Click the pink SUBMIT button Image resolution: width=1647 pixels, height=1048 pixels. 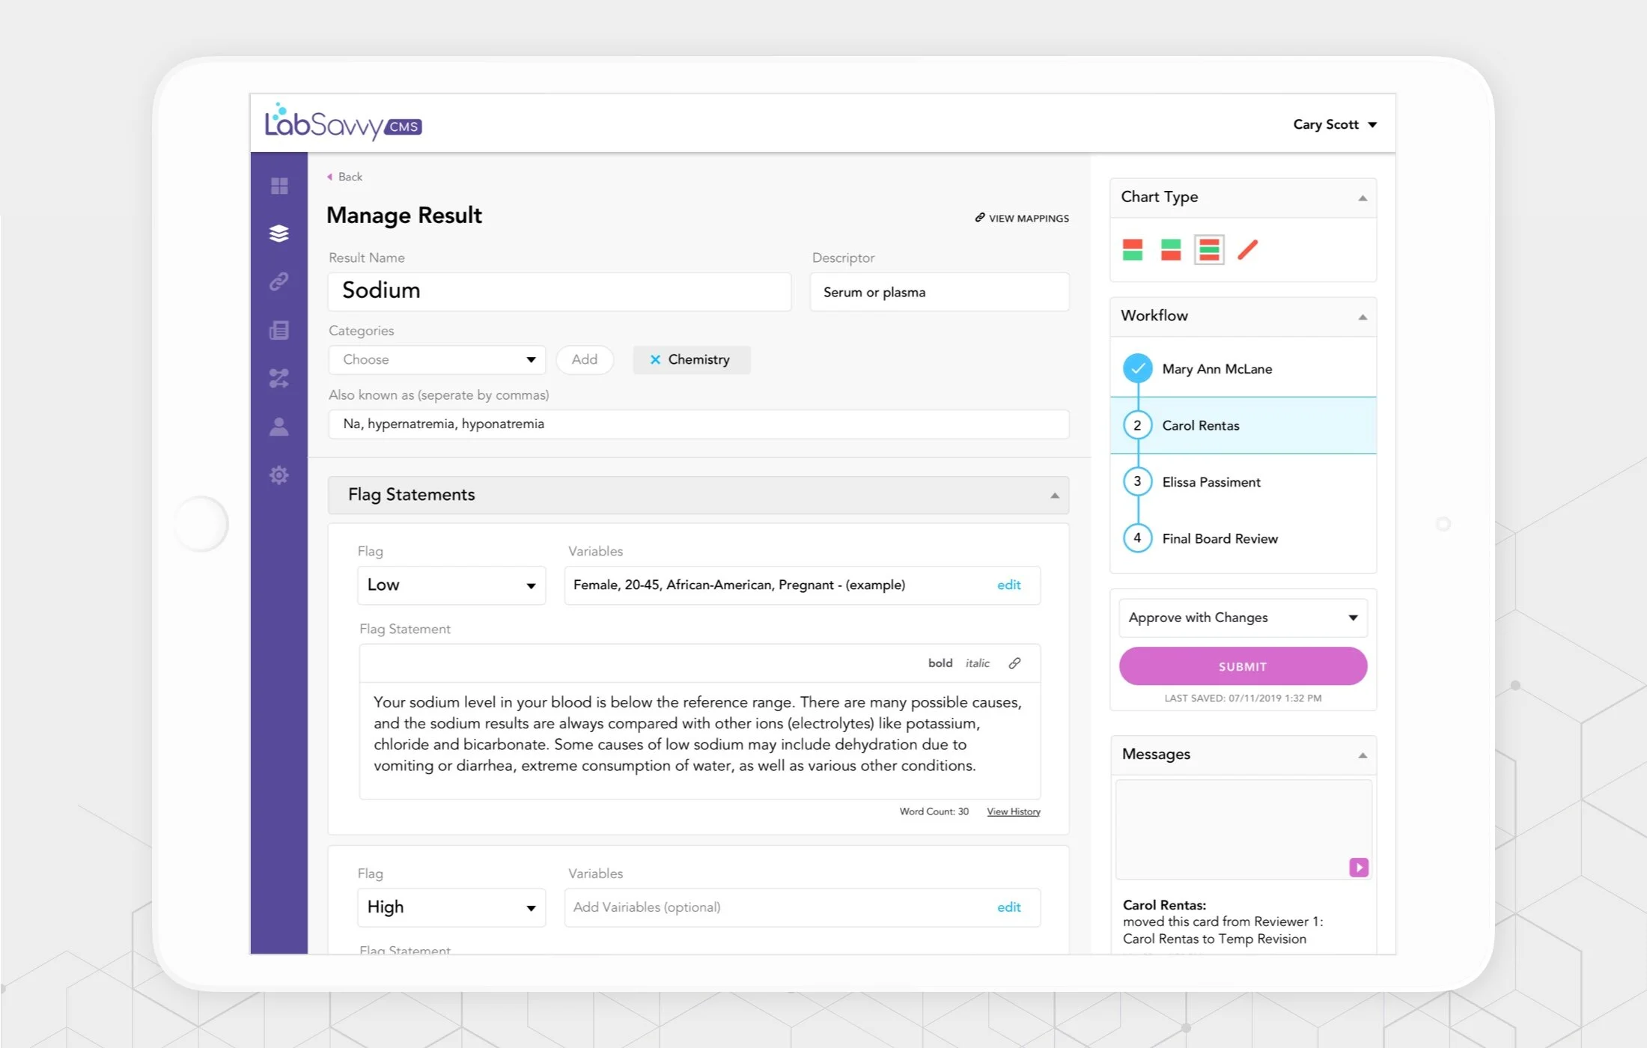(x=1243, y=666)
